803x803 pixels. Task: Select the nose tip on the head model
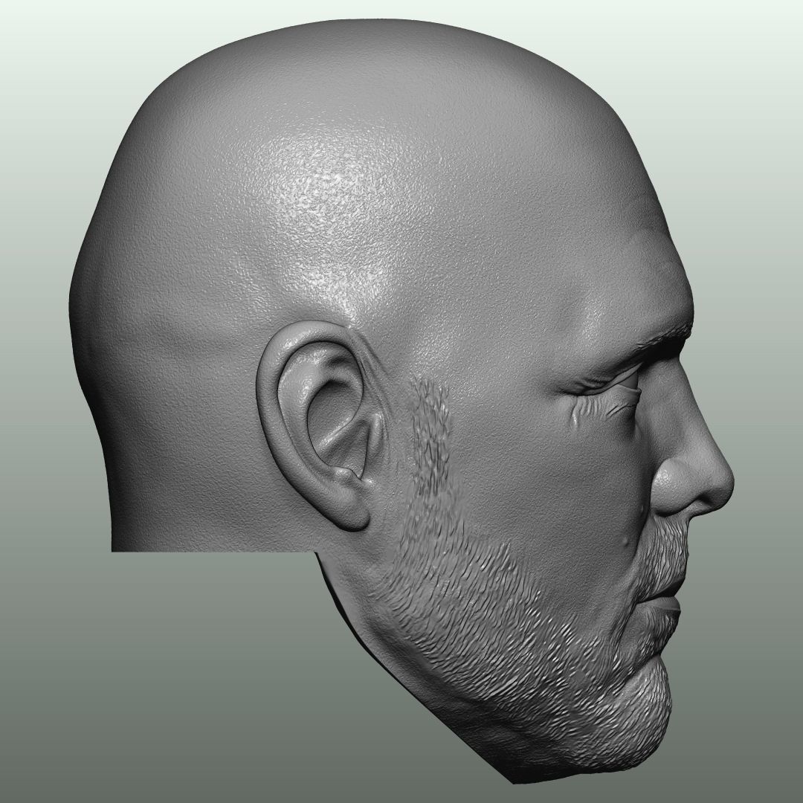[x=721, y=481]
